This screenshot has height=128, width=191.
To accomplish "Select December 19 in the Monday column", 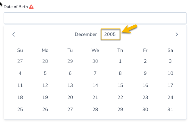I will [x=45, y=98].
